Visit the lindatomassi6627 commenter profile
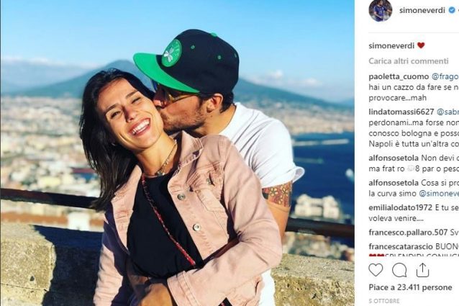459x306 pixels. [x=401, y=112]
